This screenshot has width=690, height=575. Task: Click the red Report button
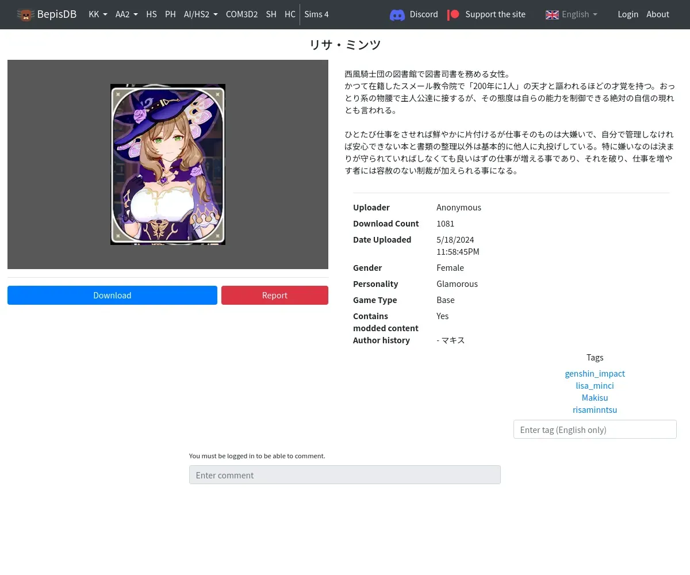tap(275, 295)
